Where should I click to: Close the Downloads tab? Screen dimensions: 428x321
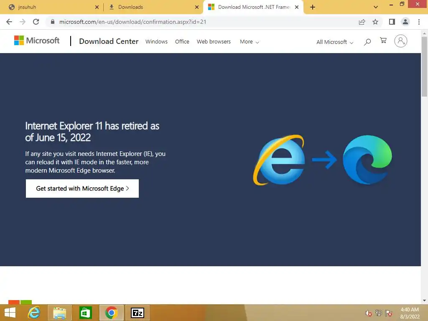click(197, 7)
